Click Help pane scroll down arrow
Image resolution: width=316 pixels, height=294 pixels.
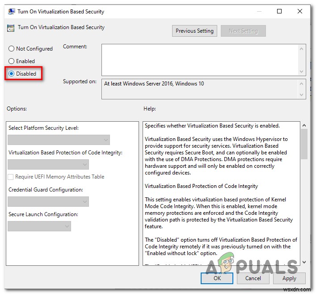pos(304,262)
